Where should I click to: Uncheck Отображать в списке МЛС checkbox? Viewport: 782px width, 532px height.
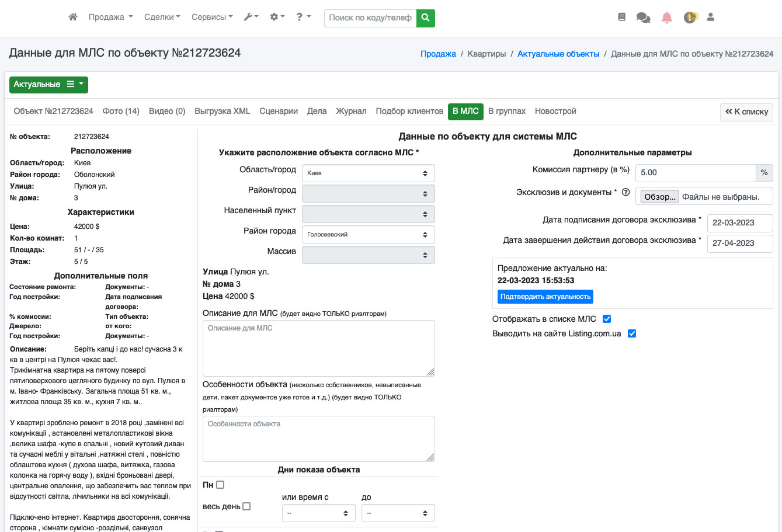click(x=607, y=319)
